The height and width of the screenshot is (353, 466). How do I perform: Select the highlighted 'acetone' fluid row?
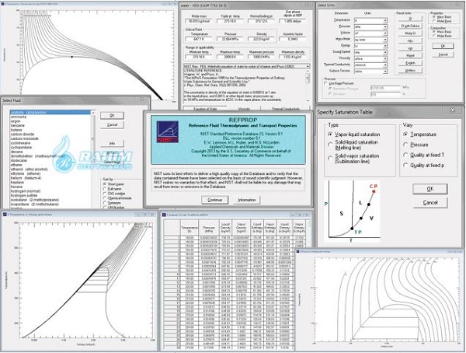tap(50, 113)
